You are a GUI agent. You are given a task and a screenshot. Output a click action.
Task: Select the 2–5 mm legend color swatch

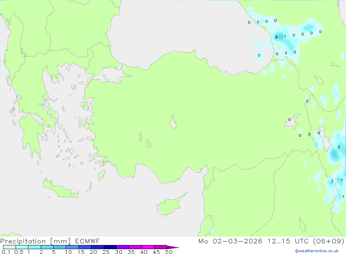[47, 247]
